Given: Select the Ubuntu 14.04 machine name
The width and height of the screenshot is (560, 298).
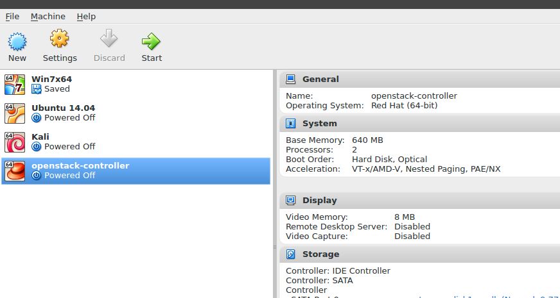Looking at the screenshot, I should pos(63,108).
